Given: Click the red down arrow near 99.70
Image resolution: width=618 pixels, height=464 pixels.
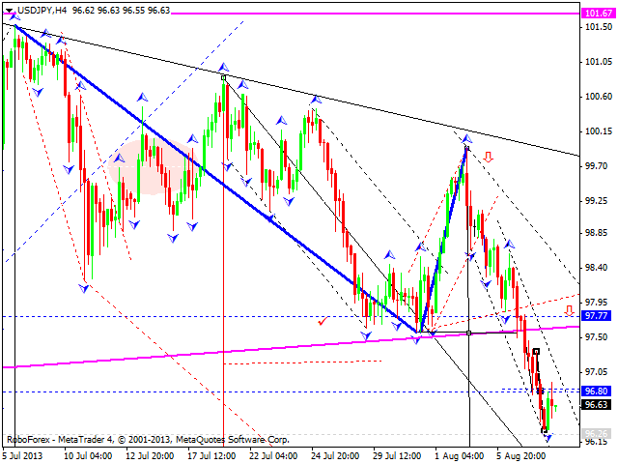Looking at the screenshot, I should click(489, 157).
